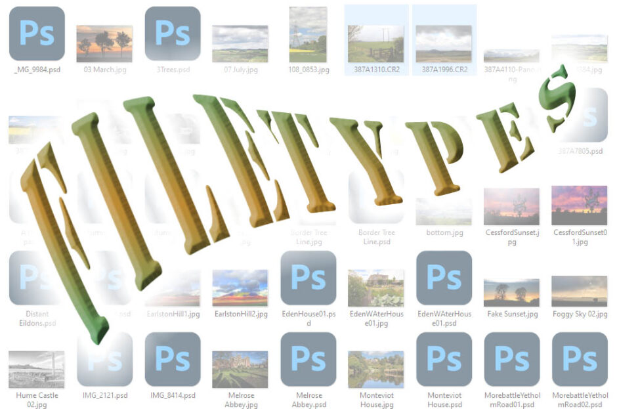The height and width of the screenshot is (409, 617).
Task: Open the CessfordSunset01.jpg thumbnail
Action: click(x=580, y=205)
